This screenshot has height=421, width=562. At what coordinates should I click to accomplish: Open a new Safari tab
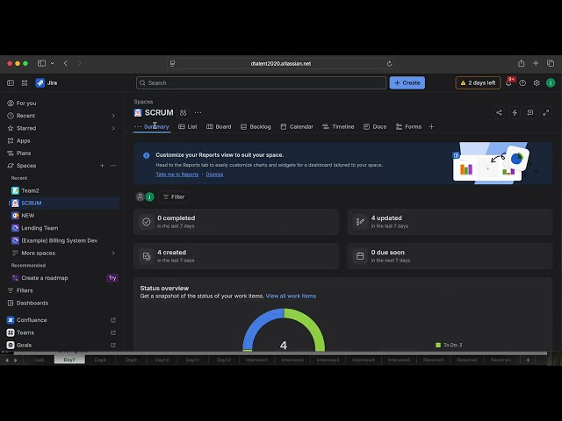[x=536, y=63]
